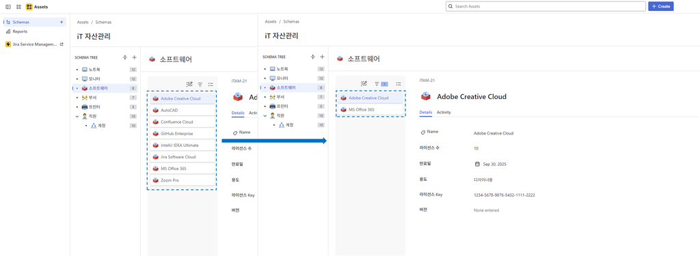Image resolution: width=700 pixels, height=256 pixels.
Task: Click the reorder icon beside SCHEMA TREE in the unfiltered view
Action: 125,57
